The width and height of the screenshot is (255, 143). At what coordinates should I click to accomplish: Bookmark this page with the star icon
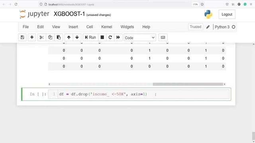click(x=202, y=4)
